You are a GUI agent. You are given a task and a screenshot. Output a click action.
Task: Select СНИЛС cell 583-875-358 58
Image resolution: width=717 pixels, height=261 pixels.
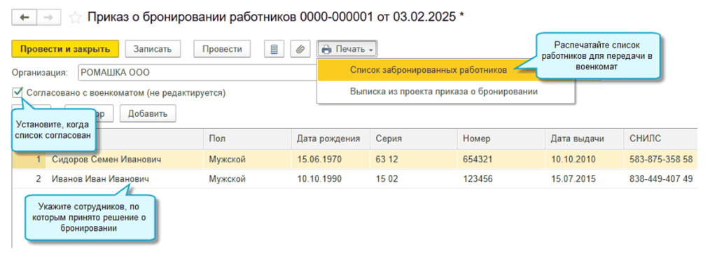661,160
